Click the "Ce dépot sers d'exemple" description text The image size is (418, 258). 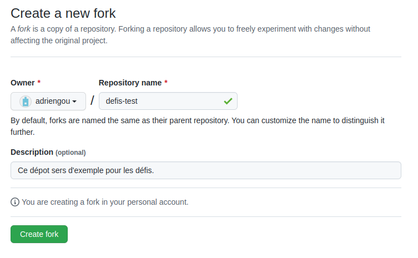point(85,170)
